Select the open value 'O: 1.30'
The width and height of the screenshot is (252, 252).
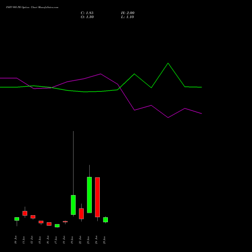pos(87,17)
